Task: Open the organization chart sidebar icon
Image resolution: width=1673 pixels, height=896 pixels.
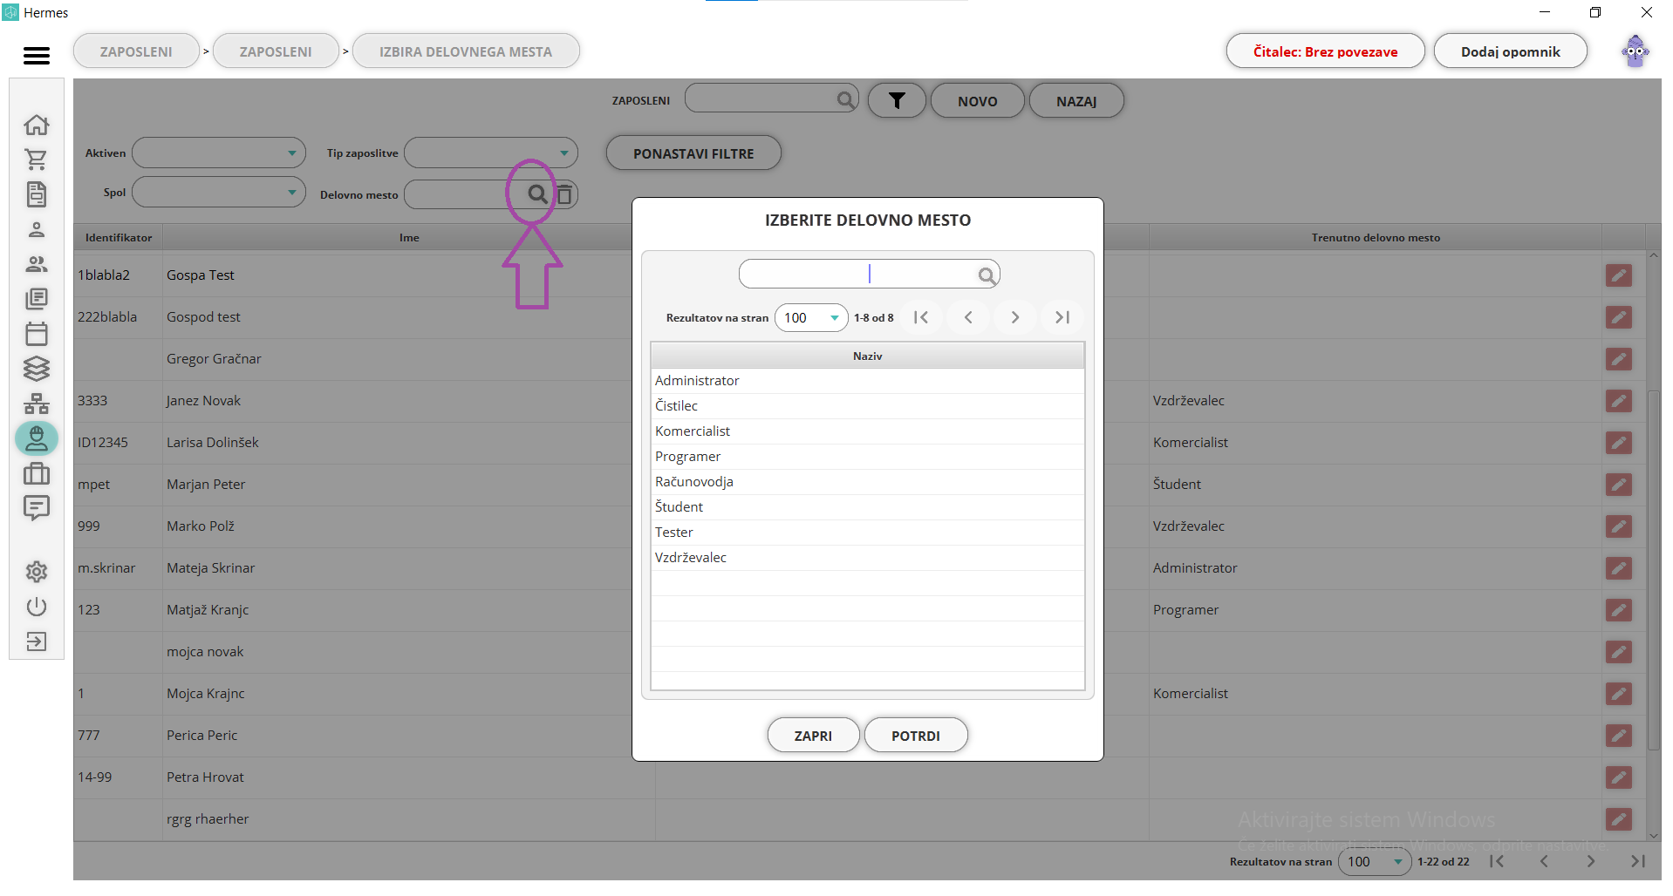Action: tap(37, 404)
